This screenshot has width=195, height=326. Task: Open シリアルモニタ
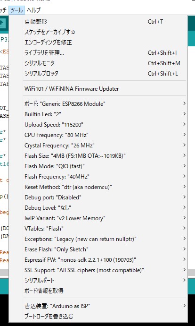98,63
